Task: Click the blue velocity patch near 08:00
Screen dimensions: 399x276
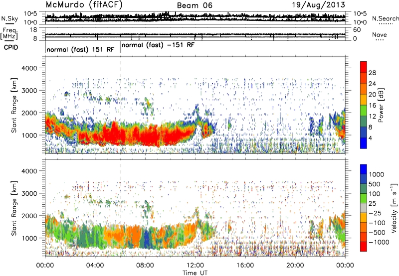Action: 146,239
